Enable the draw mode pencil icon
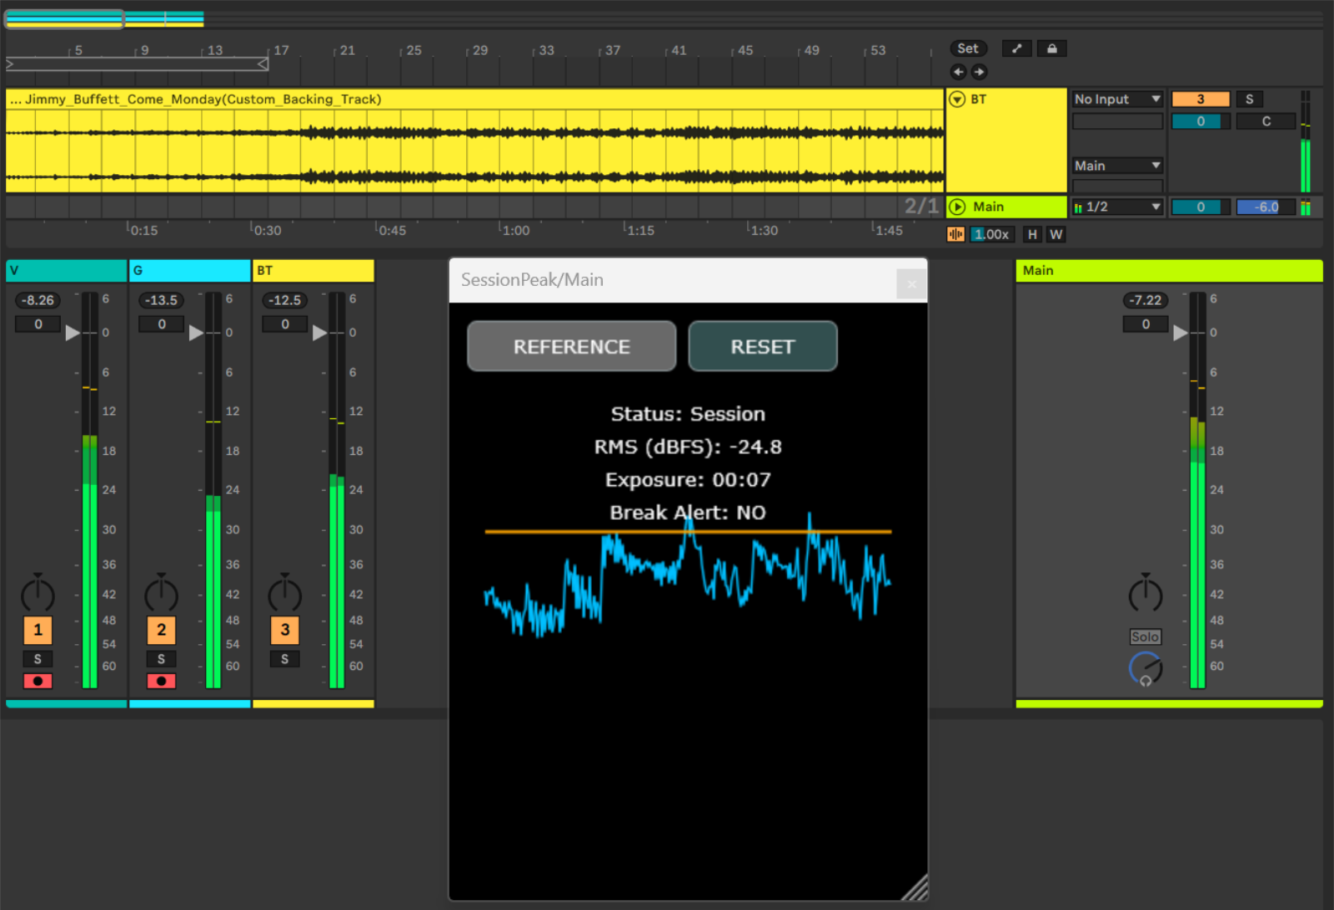Viewport: 1334px width, 910px height. (x=1016, y=48)
